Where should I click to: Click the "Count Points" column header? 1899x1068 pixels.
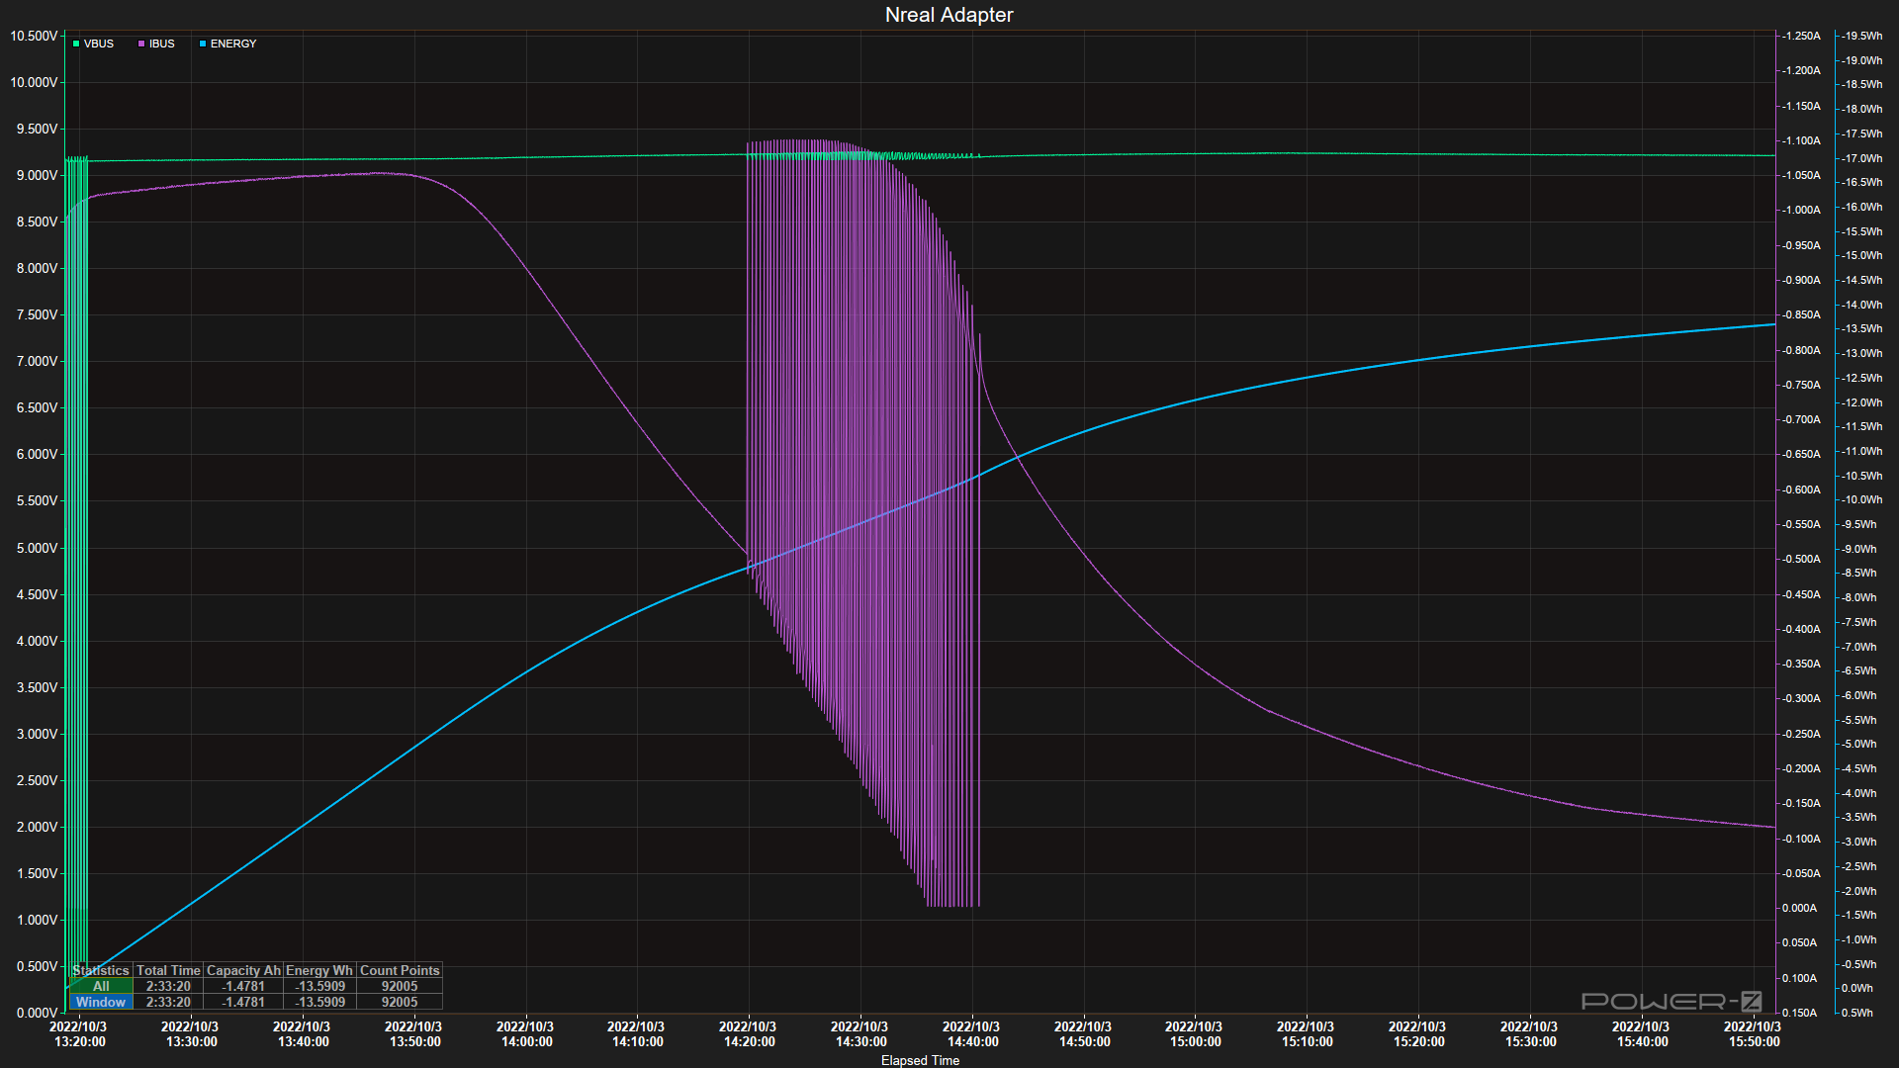click(x=400, y=971)
